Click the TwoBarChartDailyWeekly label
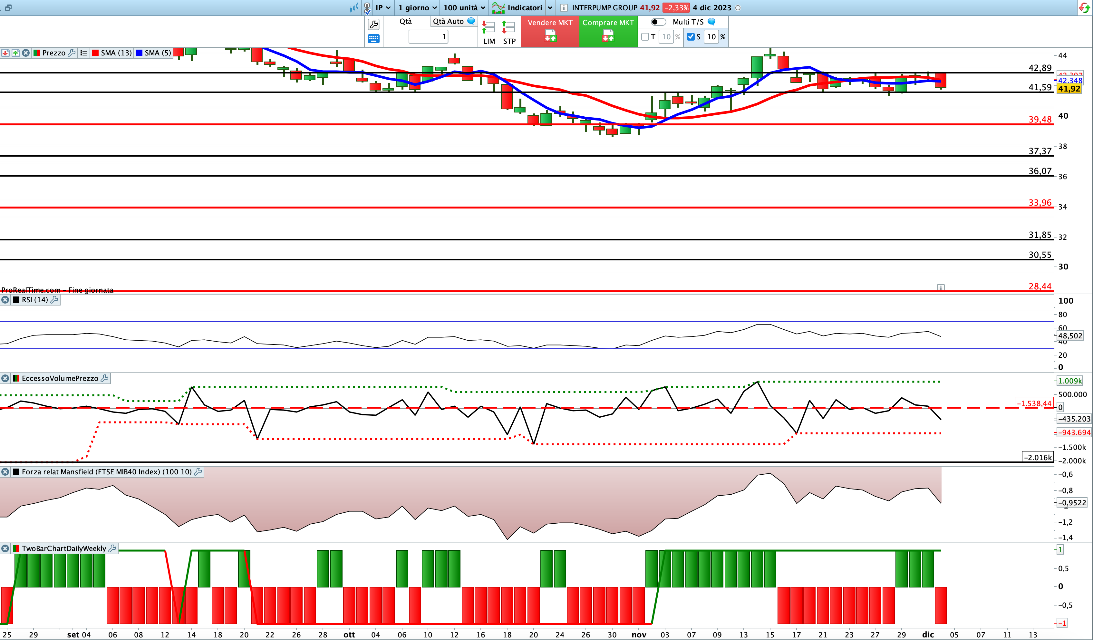 tap(64, 548)
